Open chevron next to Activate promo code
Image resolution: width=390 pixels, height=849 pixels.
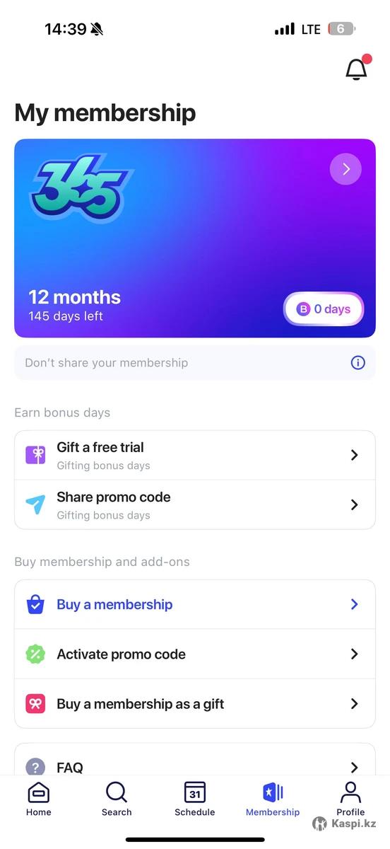(x=355, y=654)
